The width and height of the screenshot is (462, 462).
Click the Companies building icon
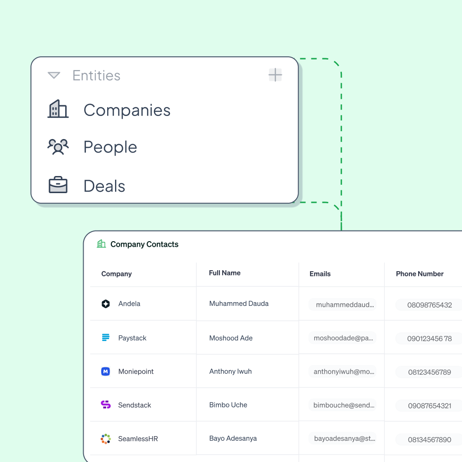tap(58, 109)
